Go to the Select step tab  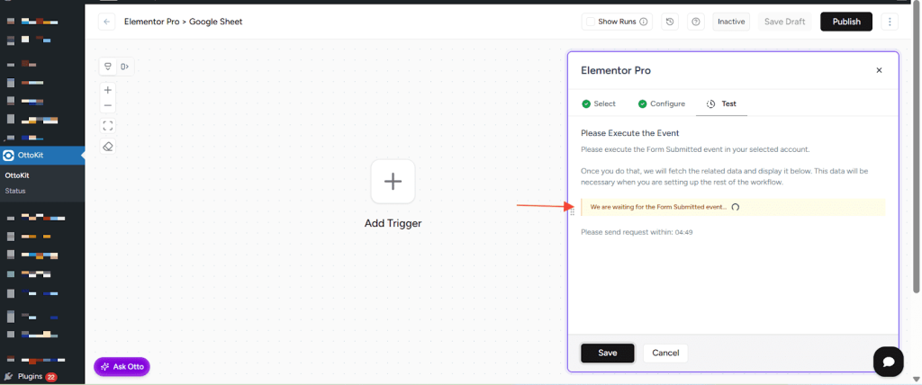pos(599,103)
